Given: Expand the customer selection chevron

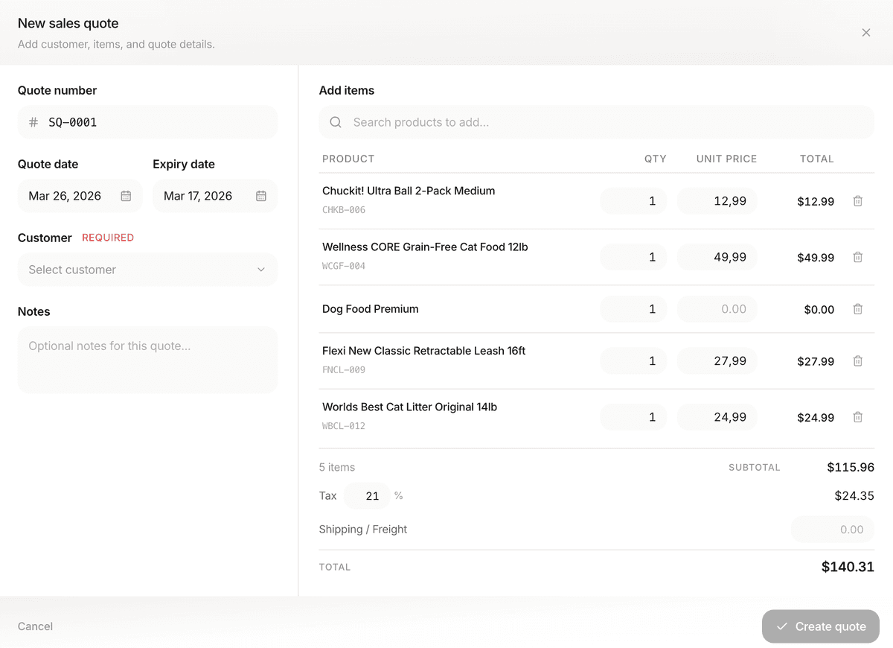Looking at the screenshot, I should [x=260, y=270].
